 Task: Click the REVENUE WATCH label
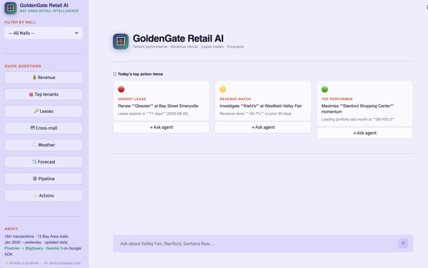[x=235, y=99]
